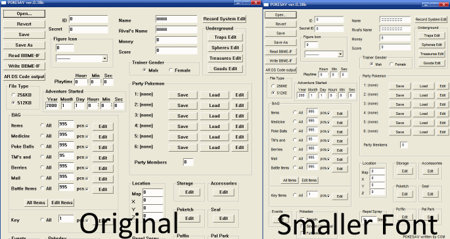Click Save for party slot 5 in Smaller Font window
This screenshot has width=450, height=239.
click(400, 123)
